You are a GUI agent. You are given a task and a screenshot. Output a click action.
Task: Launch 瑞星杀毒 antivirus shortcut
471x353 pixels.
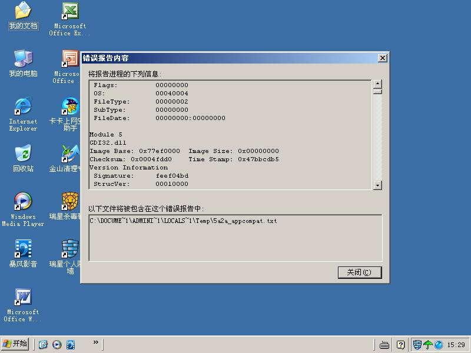point(70,202)
